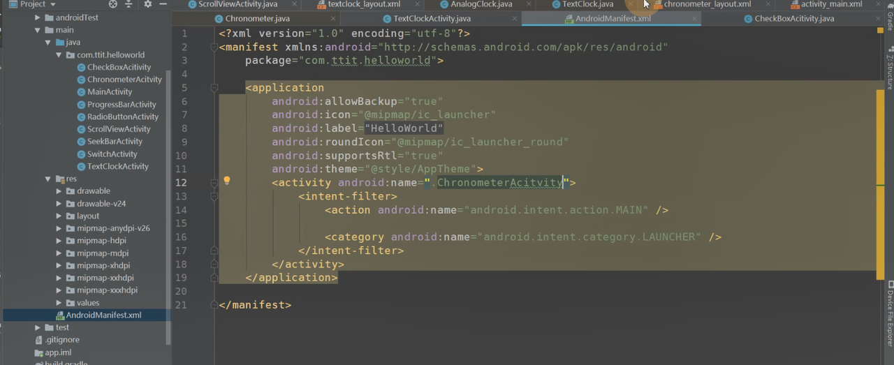Select mipmap-xxxhdpi folder in tree
The image size is (894, 365).
coord(107,290)
